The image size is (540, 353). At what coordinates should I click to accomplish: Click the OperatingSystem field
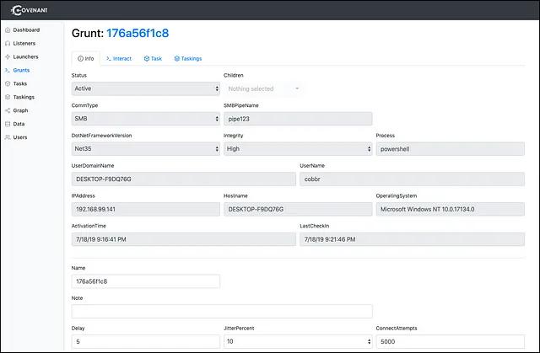pos(450,209)
